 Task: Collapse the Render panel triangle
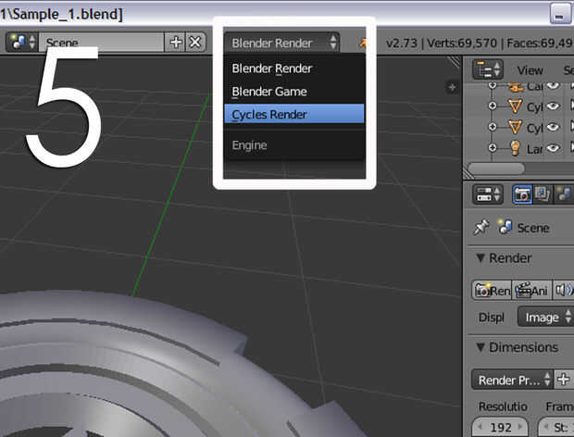pyautogui.click(x=480, y=257)
